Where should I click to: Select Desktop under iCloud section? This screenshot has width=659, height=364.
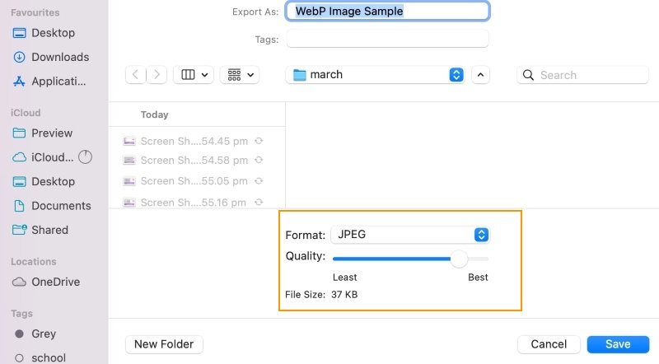[44, 181]
